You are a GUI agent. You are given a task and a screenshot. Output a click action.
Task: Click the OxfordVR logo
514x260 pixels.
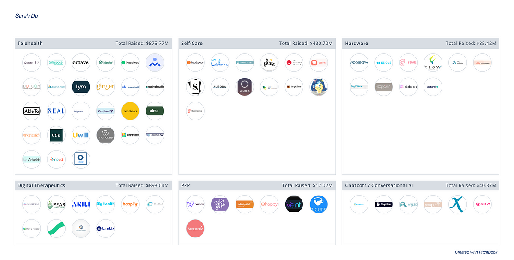click(x=433, y=87)
